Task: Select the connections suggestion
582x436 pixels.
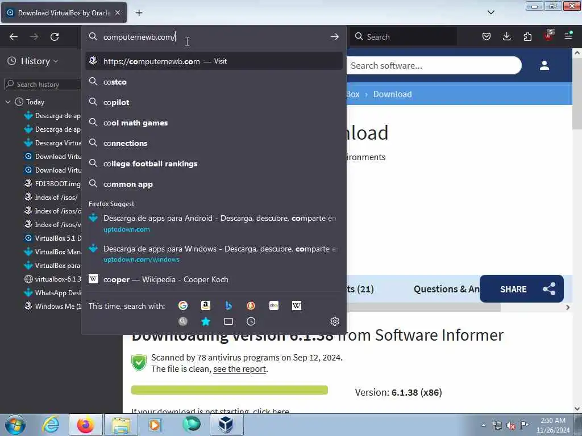Action: click(x=214, y=143)
